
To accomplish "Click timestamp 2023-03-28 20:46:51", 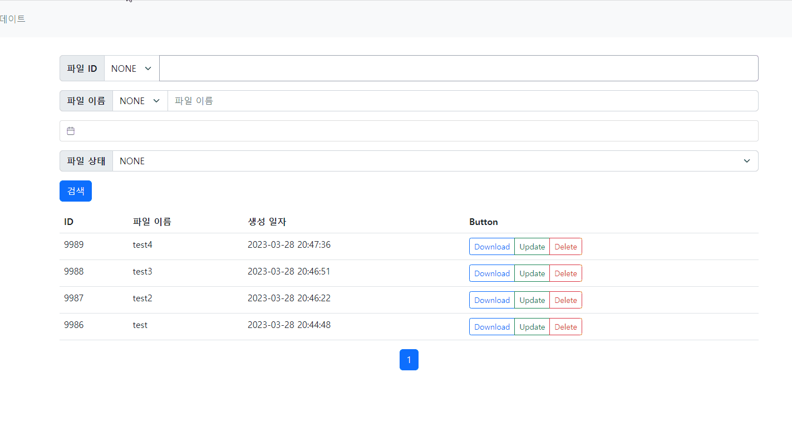I will (x=289, y=271).
